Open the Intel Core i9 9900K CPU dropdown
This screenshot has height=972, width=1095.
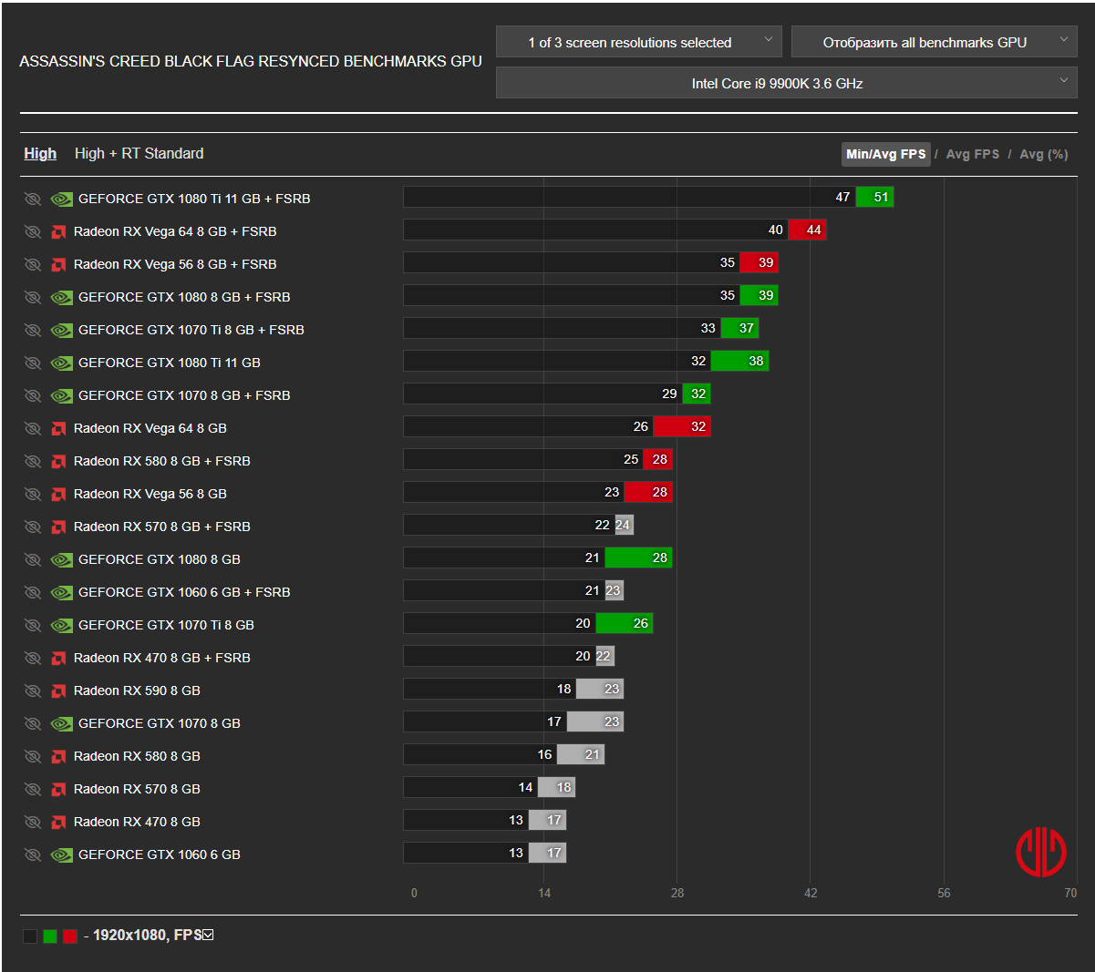pyautogui.click(x=786, y=83)
